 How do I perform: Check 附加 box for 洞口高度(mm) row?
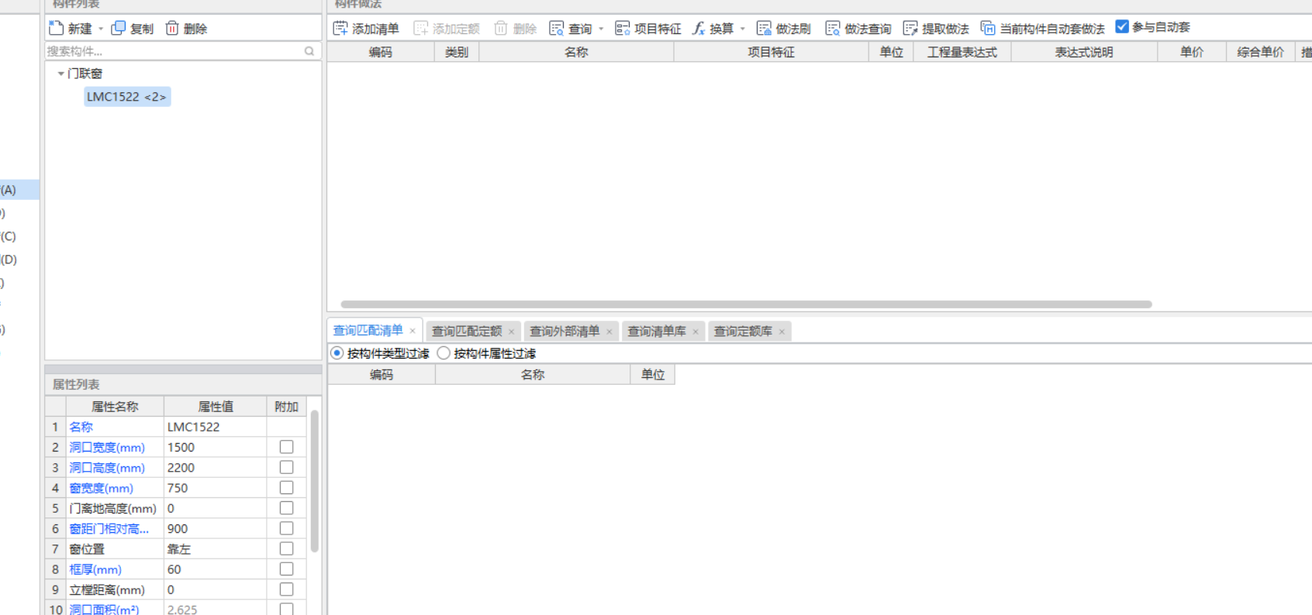tap(286, 467)
